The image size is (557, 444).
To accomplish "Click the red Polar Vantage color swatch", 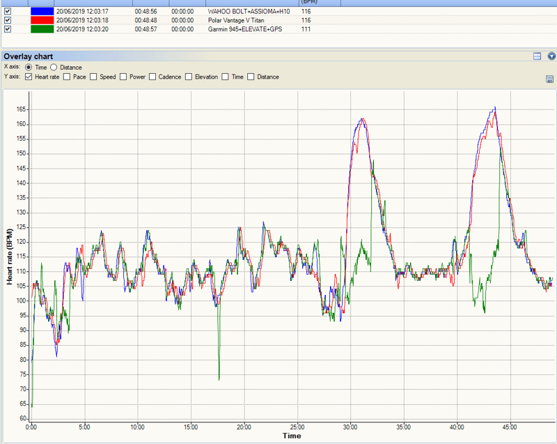I will click(x=42, y=20).
